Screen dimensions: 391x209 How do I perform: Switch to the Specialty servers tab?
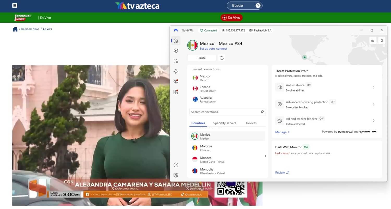click(x=224, y=123)
